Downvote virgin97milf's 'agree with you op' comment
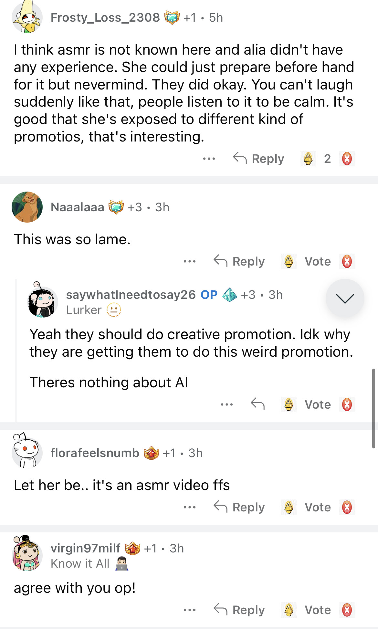The image size is (378, 629). pos(347,610)
